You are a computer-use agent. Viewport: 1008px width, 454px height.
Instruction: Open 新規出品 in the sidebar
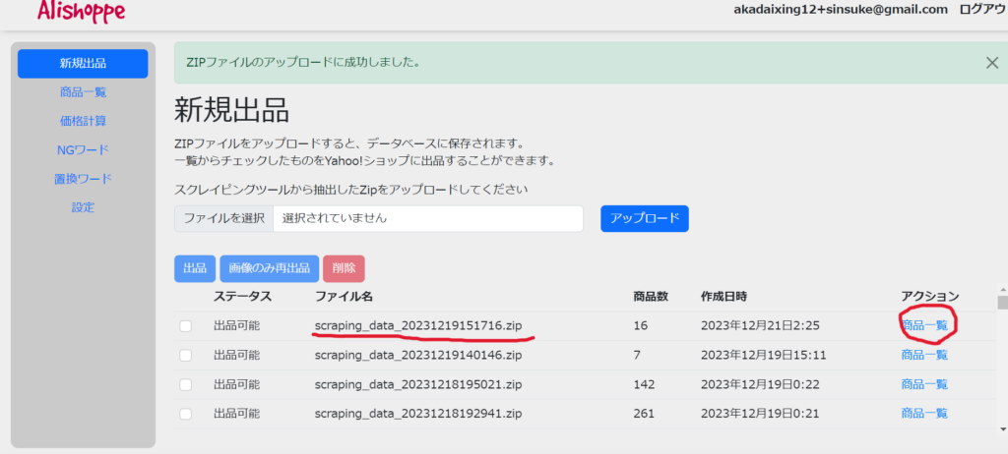coord(83,64)
